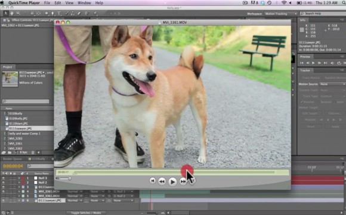Screen dimensions: 346x215
Task: Toggle visibility of layer 4 MVI_3361.MOV
Action: tap(3, 191)
